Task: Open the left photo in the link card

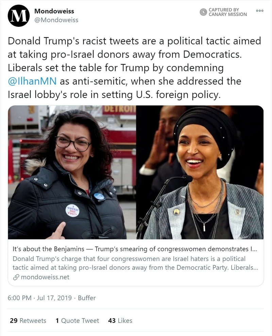Action: pyautogui.click(x=72, y=172)
